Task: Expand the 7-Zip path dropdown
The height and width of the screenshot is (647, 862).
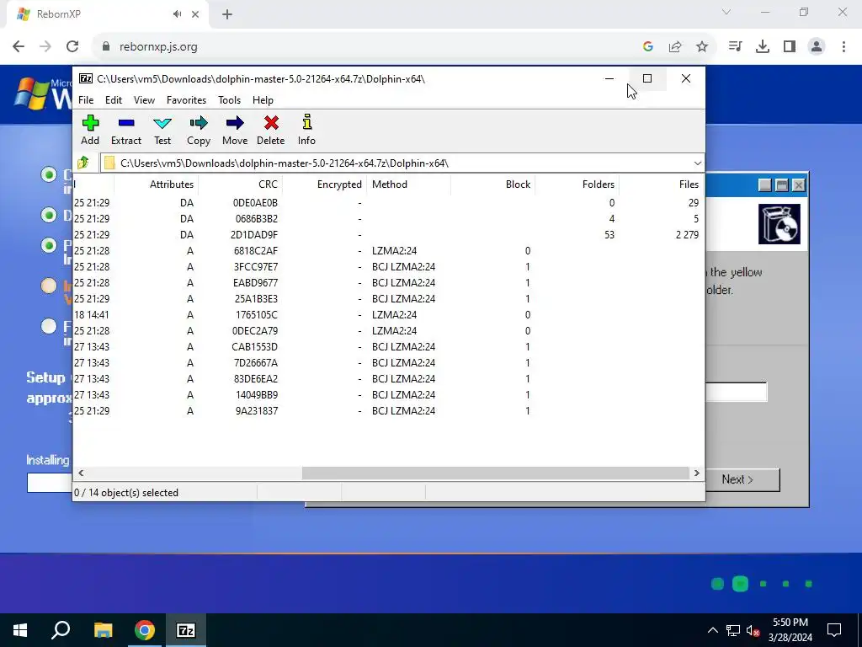Action: pos(697,163)
